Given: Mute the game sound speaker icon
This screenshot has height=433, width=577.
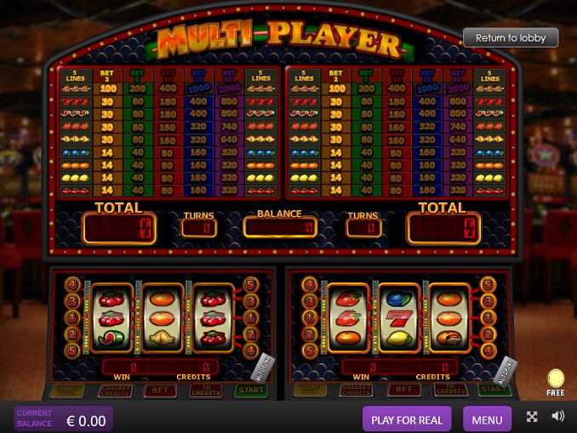Looking at the screenshot, I should (558, 416).
